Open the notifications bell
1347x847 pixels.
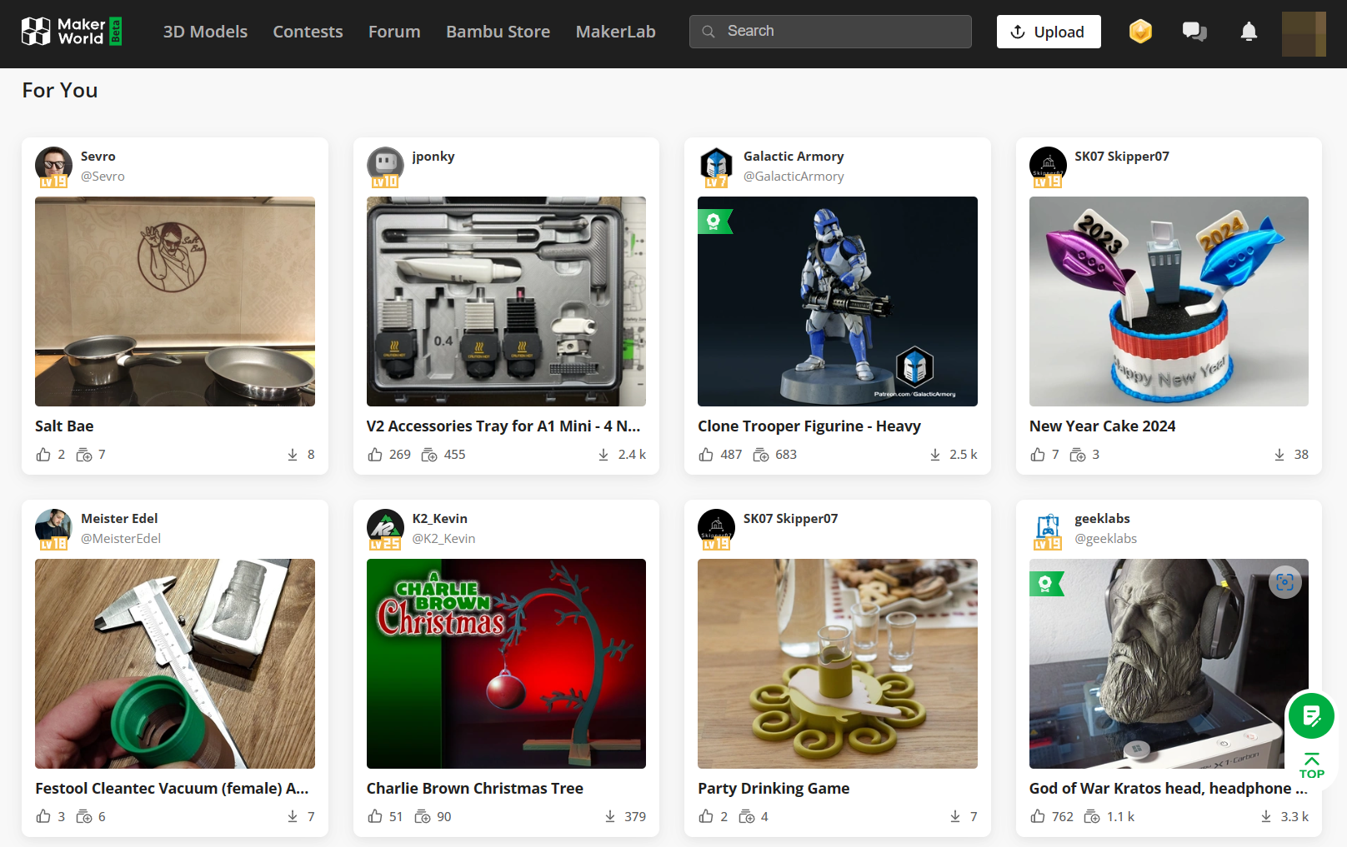1249,32
